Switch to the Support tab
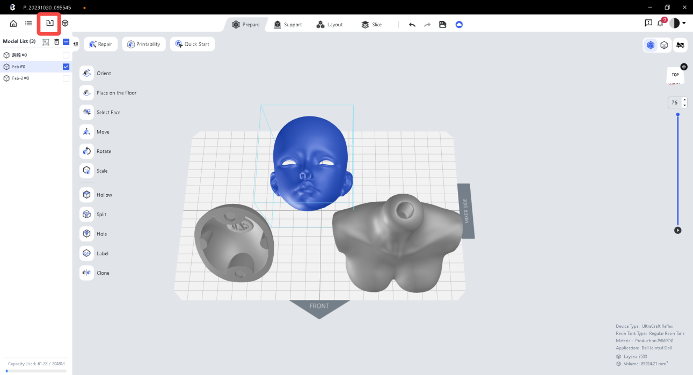 pyautogui.click(x=288, y=25)
